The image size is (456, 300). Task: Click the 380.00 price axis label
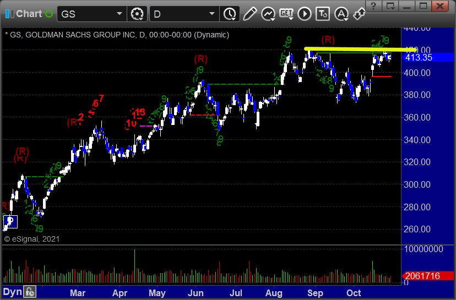pyautogui.click(x=417, y=95)
